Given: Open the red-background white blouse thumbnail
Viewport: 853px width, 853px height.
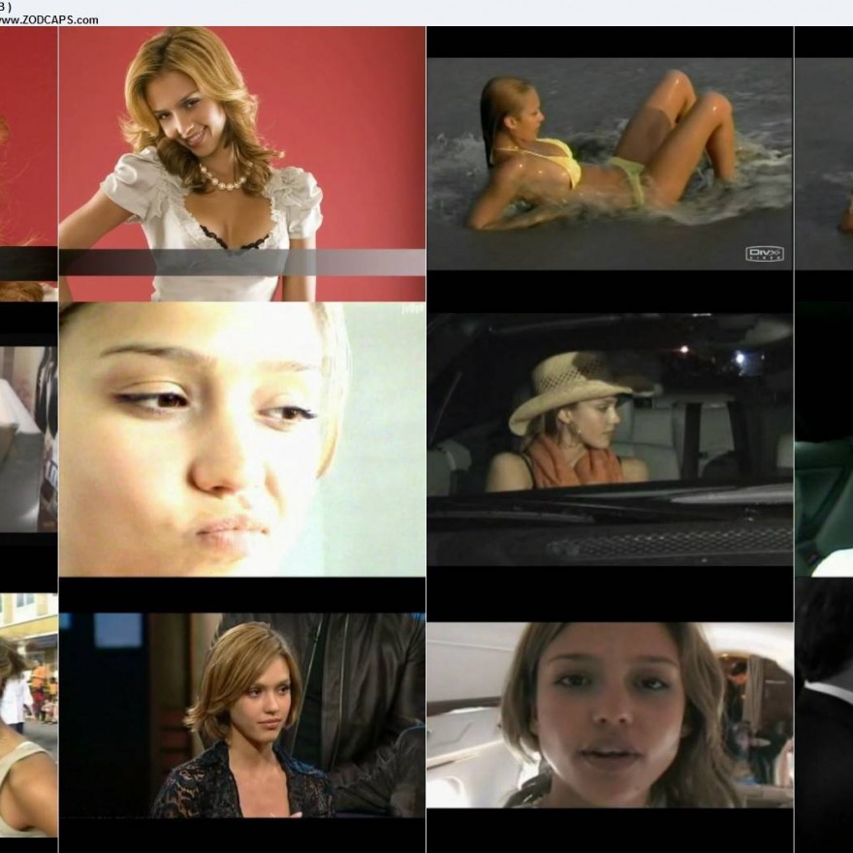Looking at the screenshot, I should click(241, 163).
